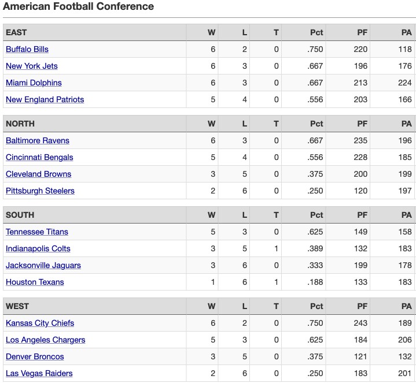Click the Houston Texans link
The image size is (416, 383).
pos(35,282)
